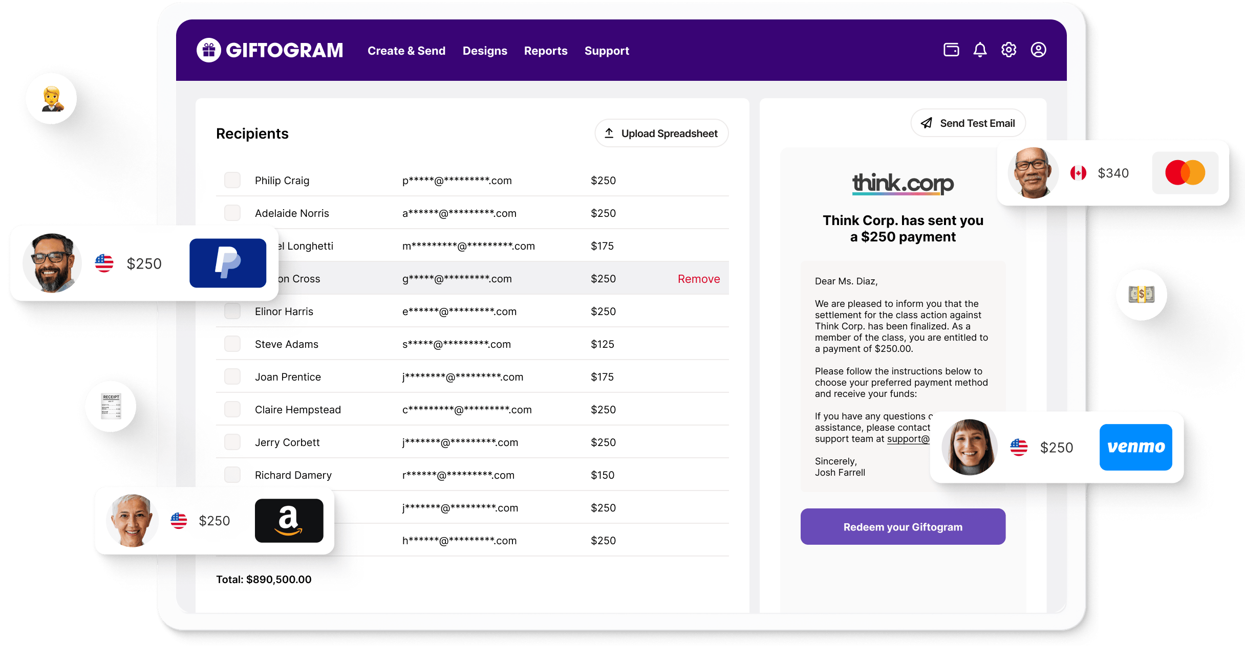The width and height of the screenshot is (1245, 646).
Task: Click Redeem your Giftogram button
Action: coord(903,526)
